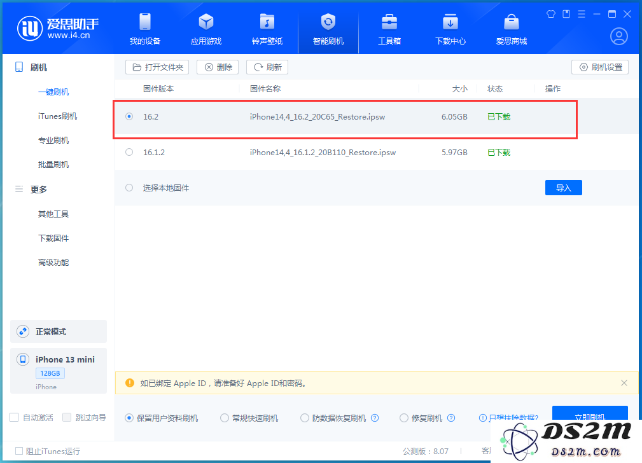Image resolution: width=642 pixels, height=463 pixels.
Task: Click iPhone14,4_16.1.2_20B110_Restore.ipsw filename
Action: pos(323,152)
